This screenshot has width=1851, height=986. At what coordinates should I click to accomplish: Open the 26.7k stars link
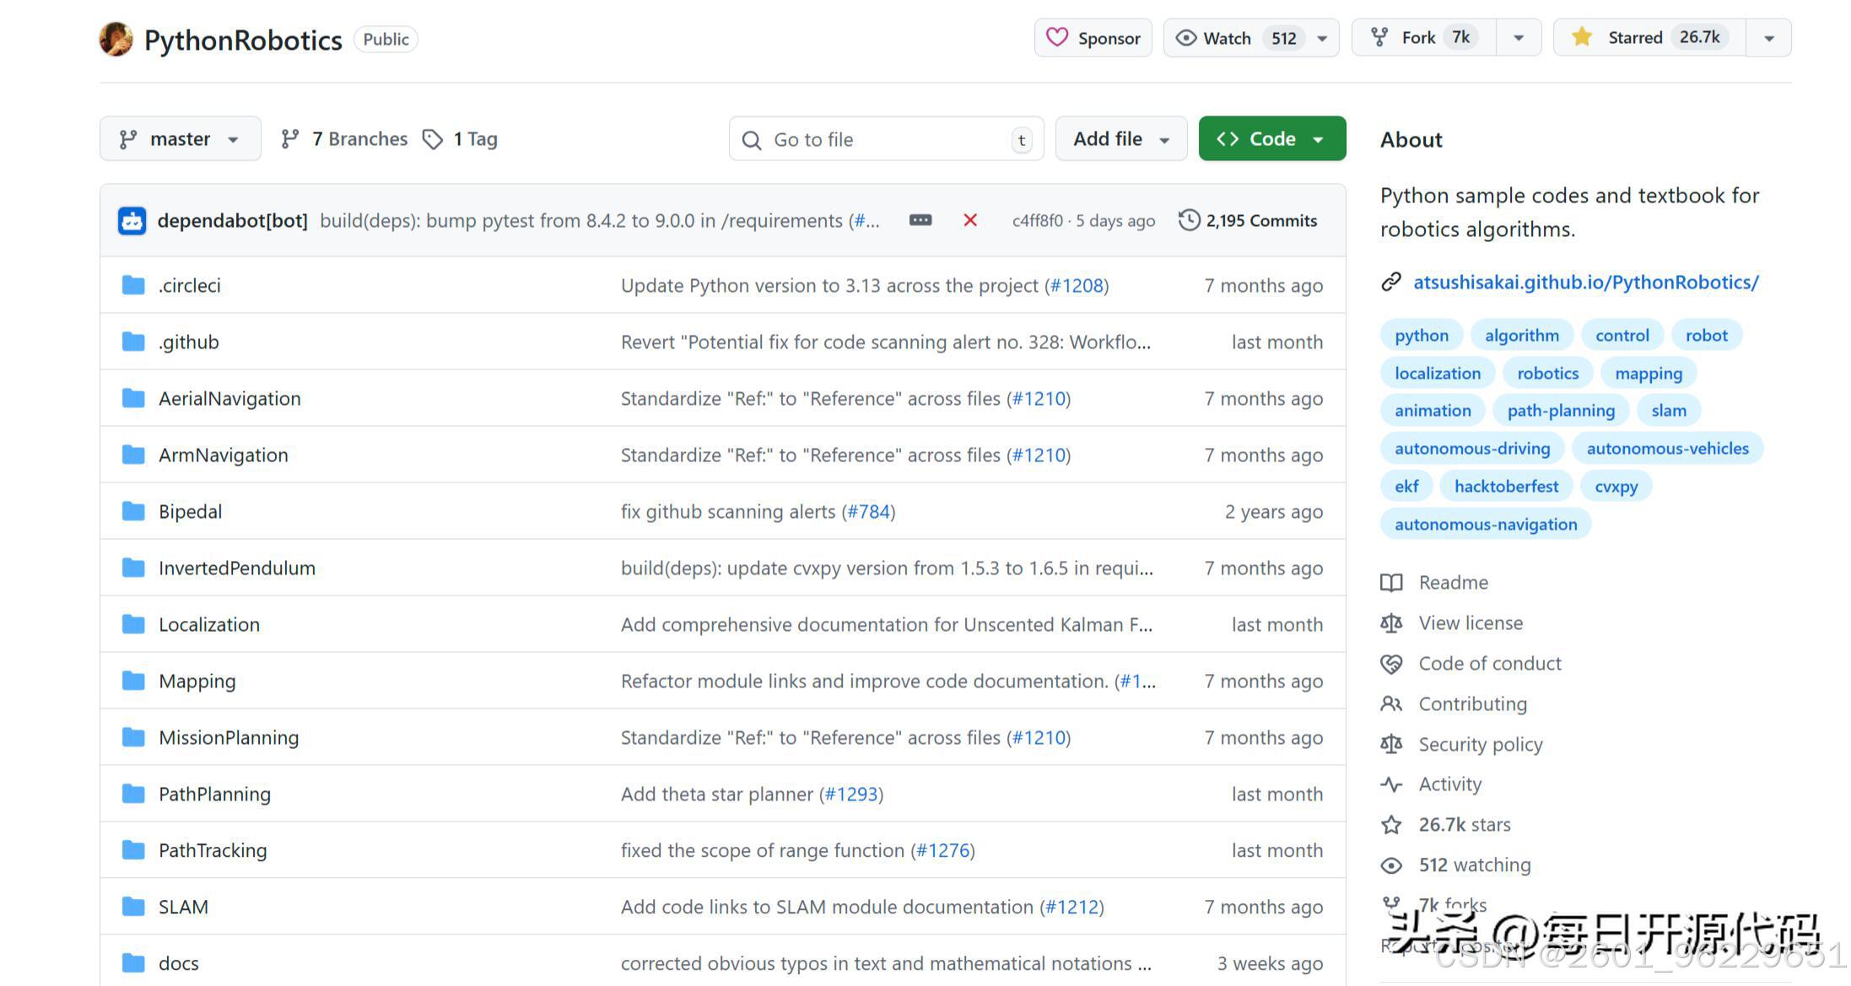click(1465, 824)
